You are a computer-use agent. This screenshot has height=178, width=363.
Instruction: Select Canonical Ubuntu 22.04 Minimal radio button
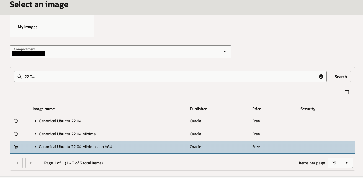click(16, 134)
